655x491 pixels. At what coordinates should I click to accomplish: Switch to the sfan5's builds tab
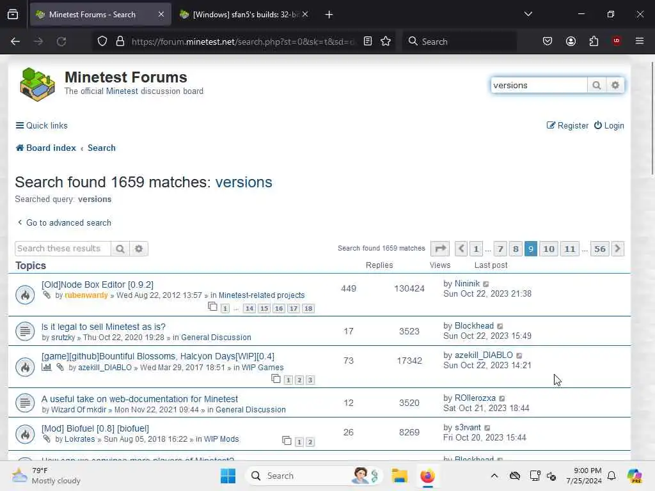244,15
